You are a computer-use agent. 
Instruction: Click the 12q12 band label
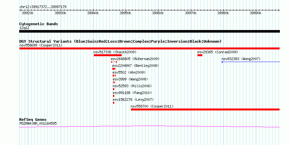[x=24, y=28]
